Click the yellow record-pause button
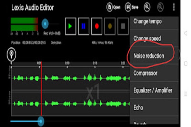 [110, 26]
